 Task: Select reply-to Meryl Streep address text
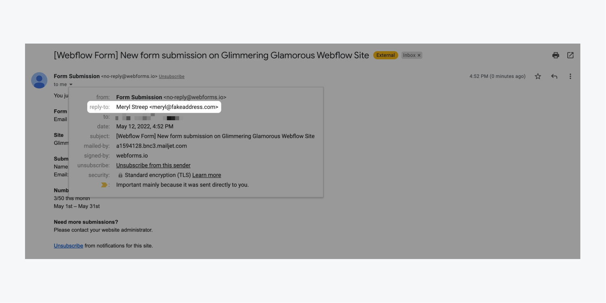tap(167, 107)
